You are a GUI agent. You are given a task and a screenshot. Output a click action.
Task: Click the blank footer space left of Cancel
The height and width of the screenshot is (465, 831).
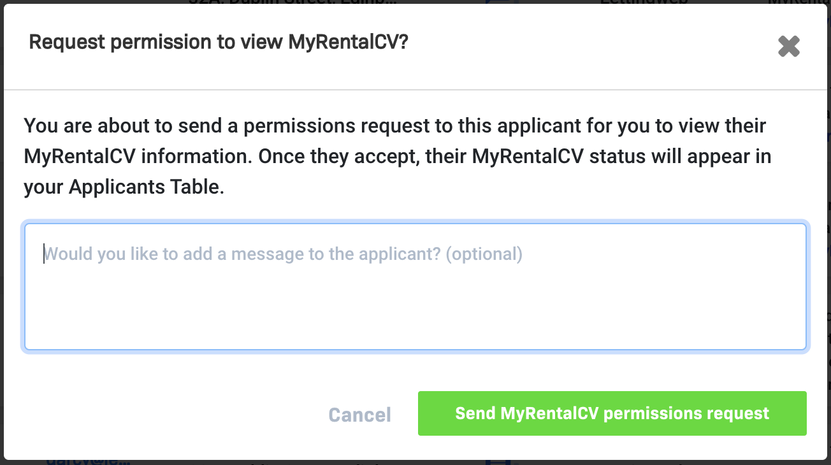(x=159, y=414)
